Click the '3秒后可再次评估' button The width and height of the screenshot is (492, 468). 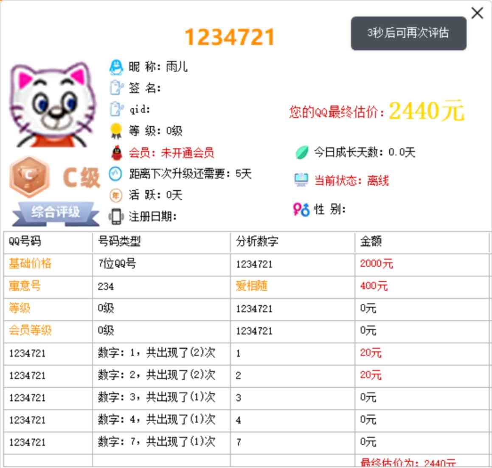point(408,33)
